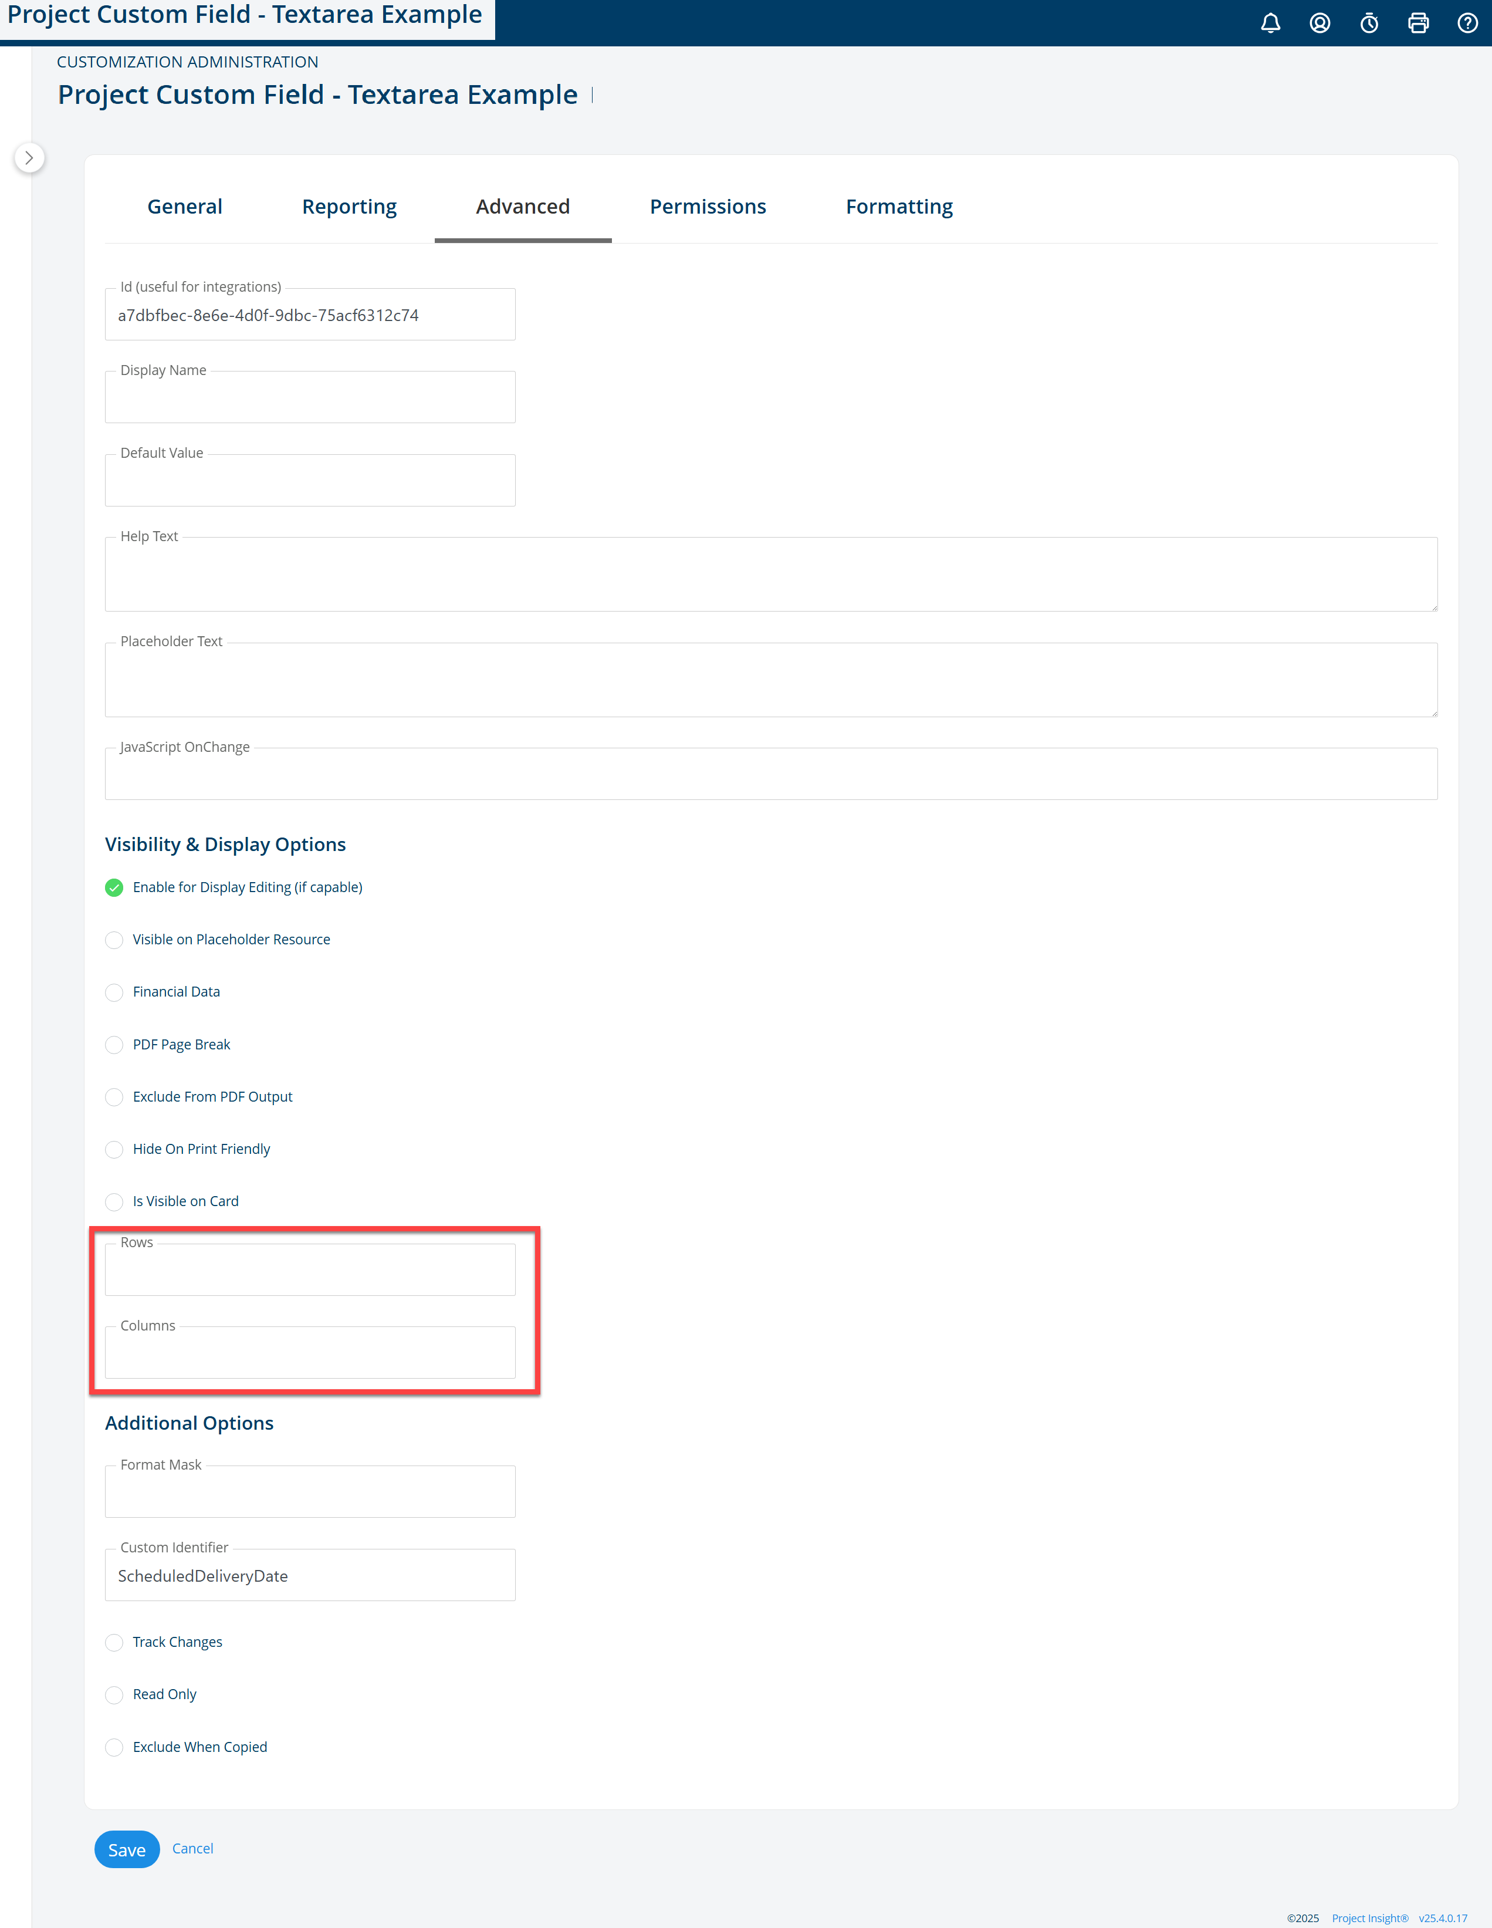Open the timer stopwatch icon
The image size is (1492, 1928).
coord(1369,23)
